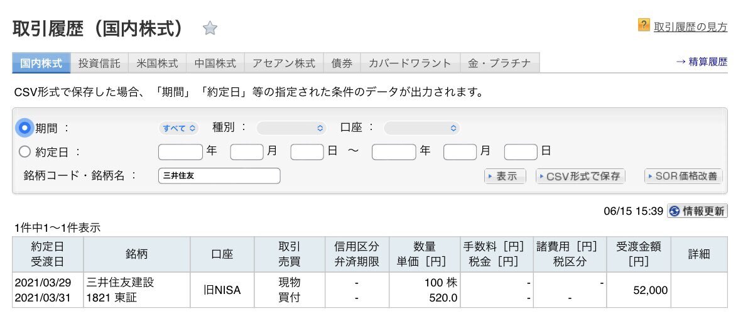Open the 金・プラチナ tab
Viewport: 748px width, 326px height.
click(499, 63)
